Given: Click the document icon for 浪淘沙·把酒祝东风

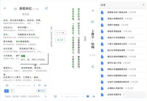Looking at the screenshot, I should tap(102, 19).
